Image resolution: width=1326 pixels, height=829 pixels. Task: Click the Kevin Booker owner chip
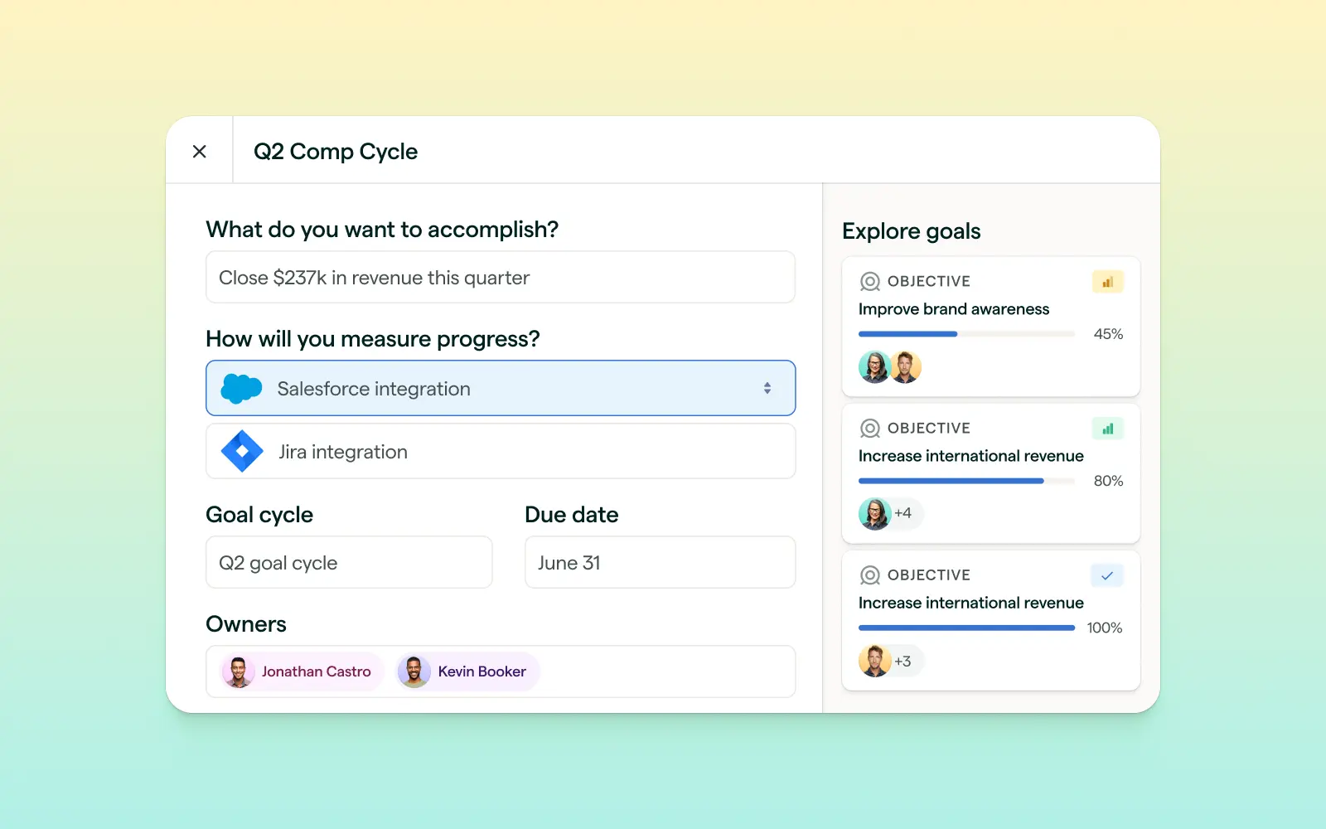467,671
